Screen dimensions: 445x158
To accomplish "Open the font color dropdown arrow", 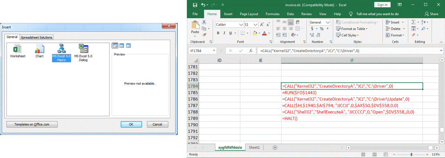I will [269, 33].
